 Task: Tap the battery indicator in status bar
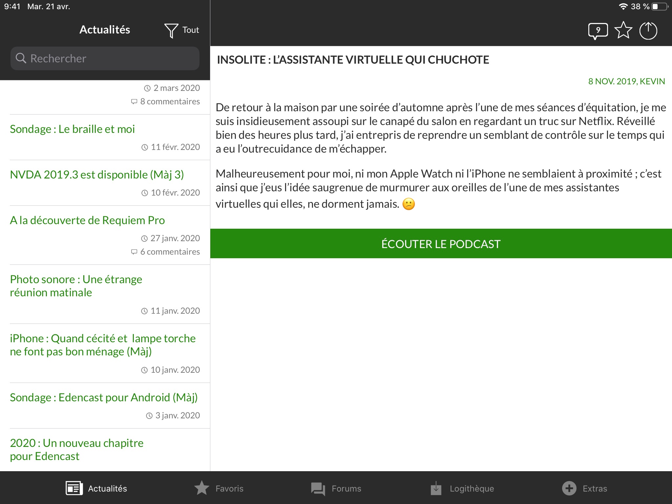[660, 7]
